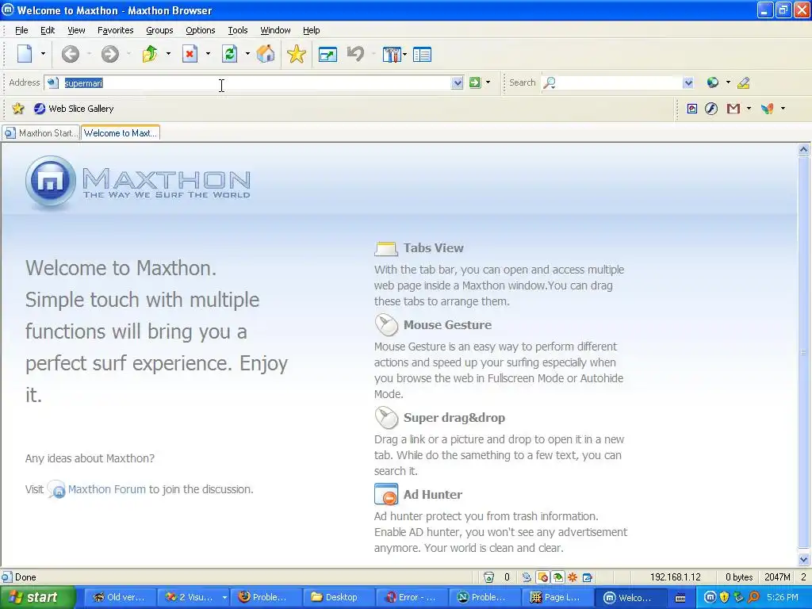Image resolution: width=812 pixels, height=609 pixels.
Task: Open the Favorites menu
Action: [116, 30]
